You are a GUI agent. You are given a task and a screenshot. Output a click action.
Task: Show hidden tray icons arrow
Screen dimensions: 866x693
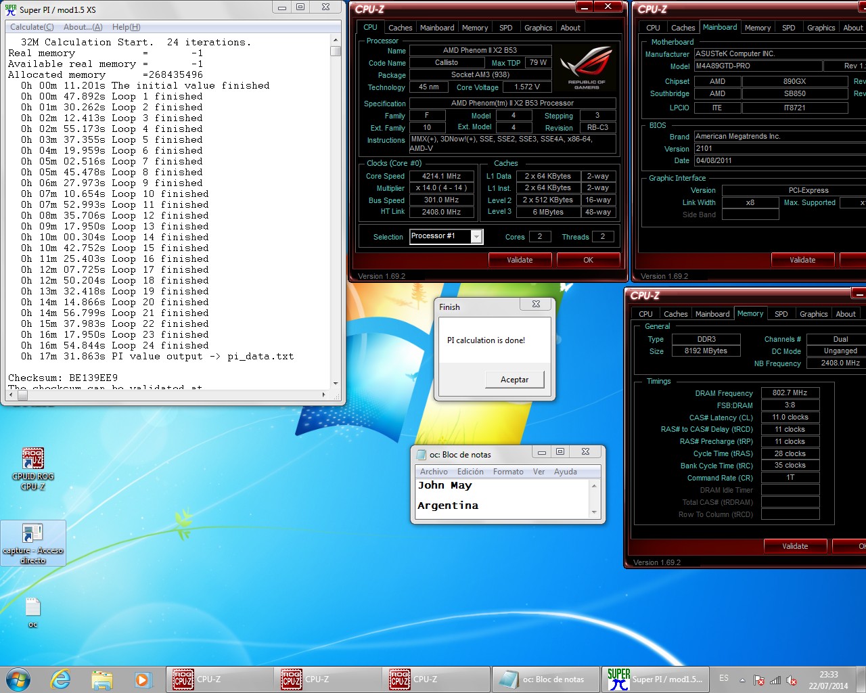[742, 680]
